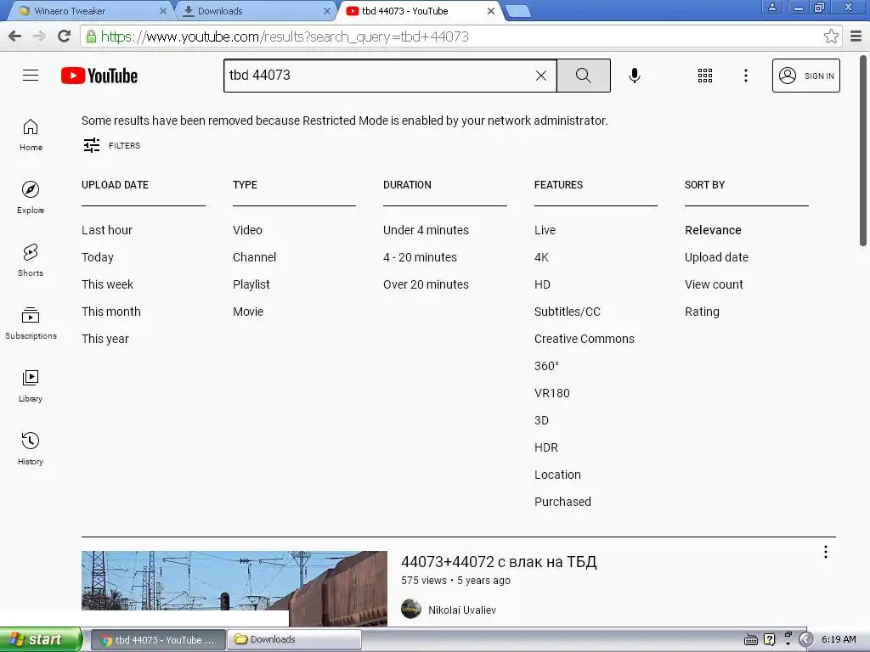Filter by Creative Commons

click(x=585, y=339)
